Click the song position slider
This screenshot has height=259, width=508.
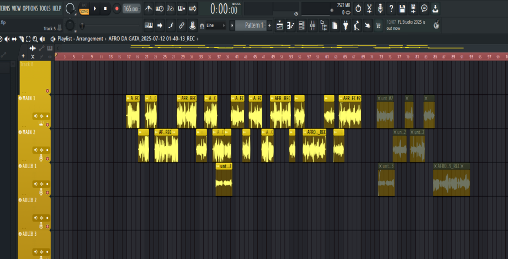pos(110,25)
